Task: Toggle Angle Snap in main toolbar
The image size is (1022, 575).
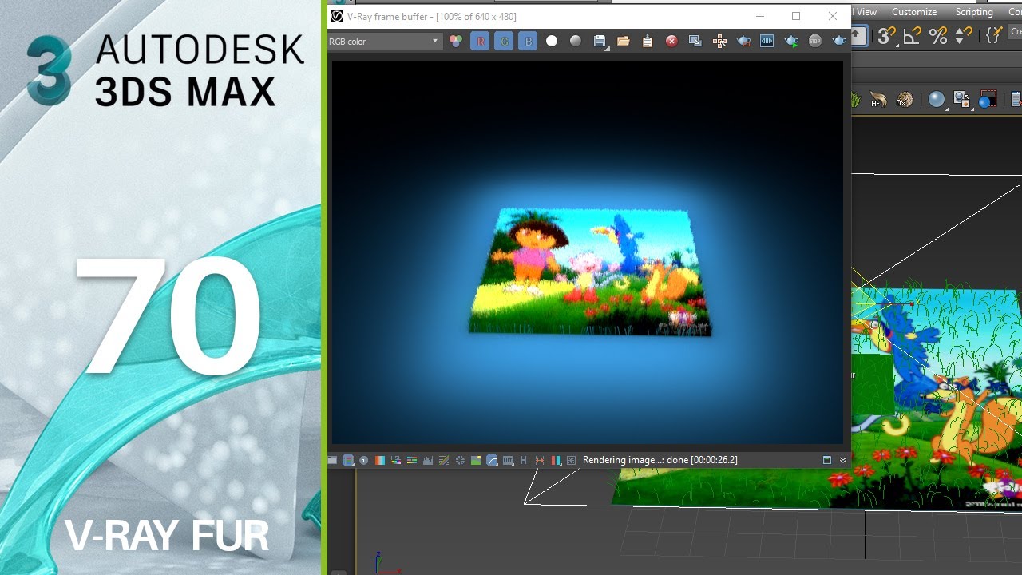Action: click(x=912, y=35)
